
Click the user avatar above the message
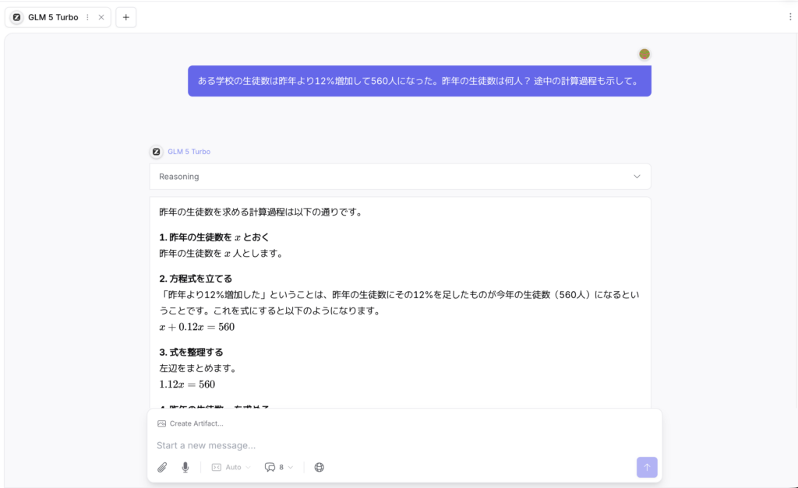[x=644, y=54]
